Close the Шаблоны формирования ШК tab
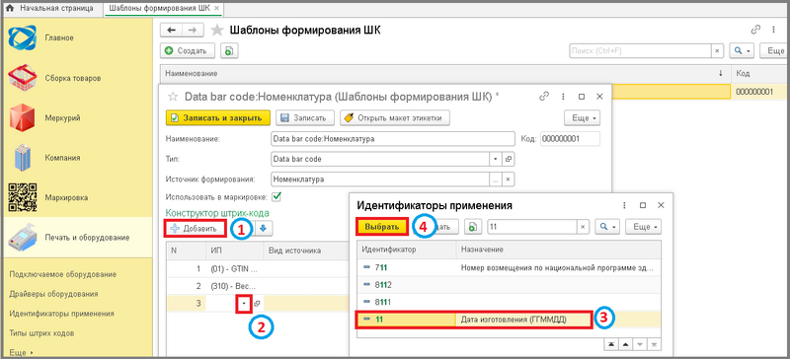The image size is (790, 359). tap(216, 9)
